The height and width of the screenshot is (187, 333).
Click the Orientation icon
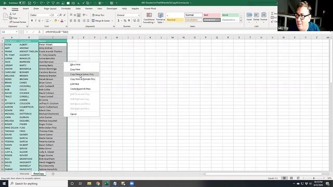[84, 15]
